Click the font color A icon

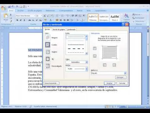(x=51, y=20)
